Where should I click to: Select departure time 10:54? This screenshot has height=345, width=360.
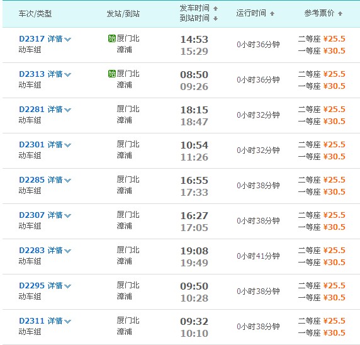coord(194,145)
